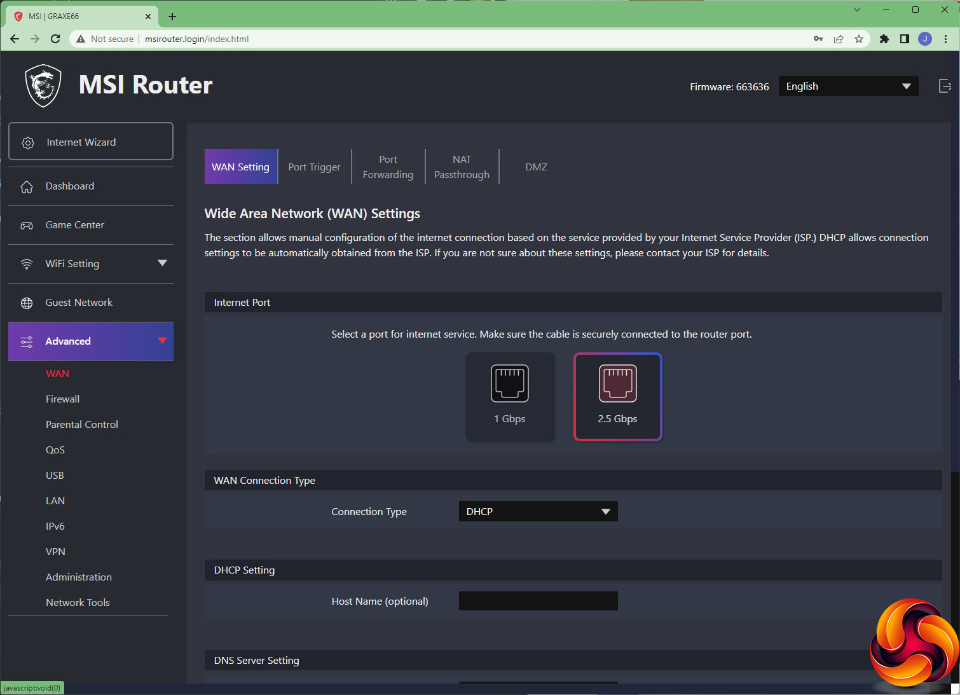The width and height of the screenshot is (960, 695).
Task: Go back to the previous browser page
Action: (x=15, y=39)
